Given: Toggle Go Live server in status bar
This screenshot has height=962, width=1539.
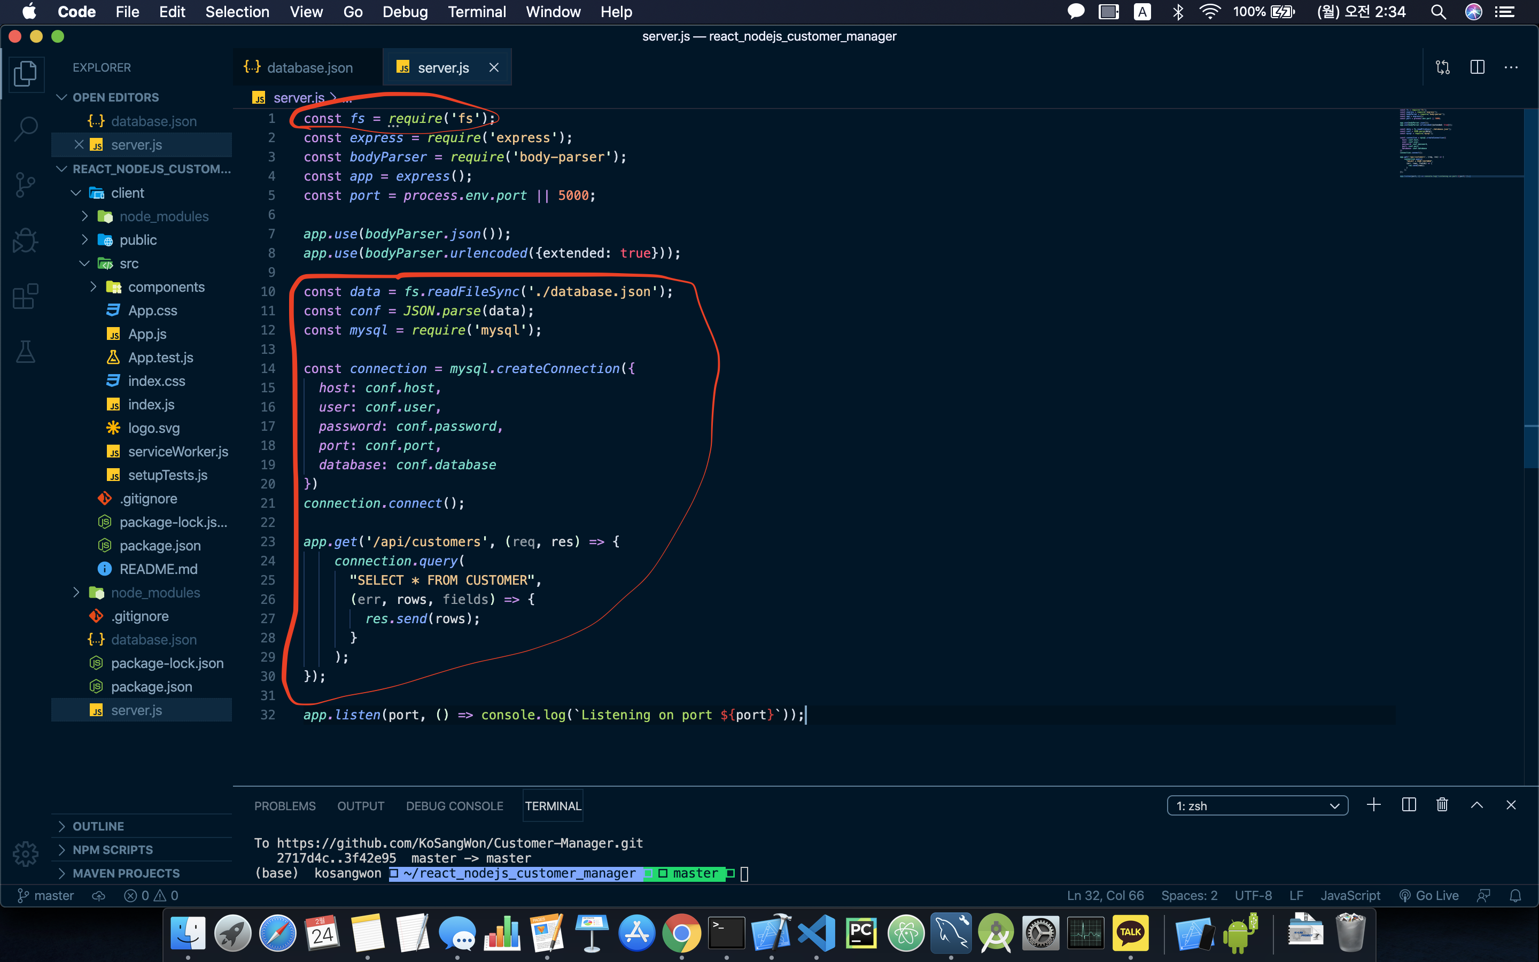Looking at the screenshot, I should point(1429,895).
